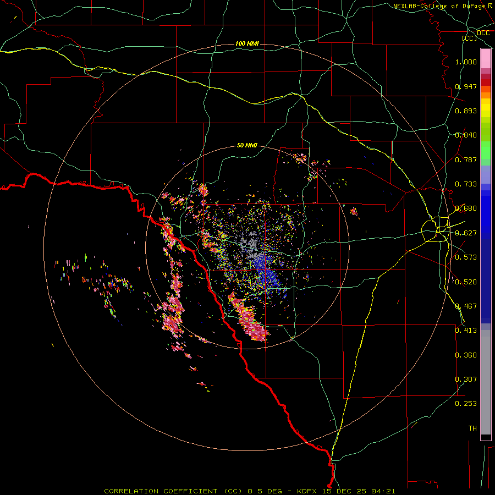The width and height of the screenshot is (495, 495).
Task: Click the 1.000 value on the color scale
Action: coord(466,62)
